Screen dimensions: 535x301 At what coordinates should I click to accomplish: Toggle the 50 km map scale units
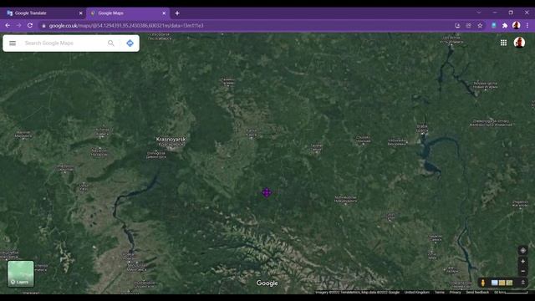click(x=511, y=292)
